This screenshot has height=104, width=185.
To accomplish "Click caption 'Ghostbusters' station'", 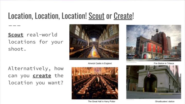I will (165, 101).
